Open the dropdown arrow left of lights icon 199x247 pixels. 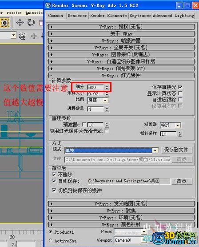(x=13, y=35)
